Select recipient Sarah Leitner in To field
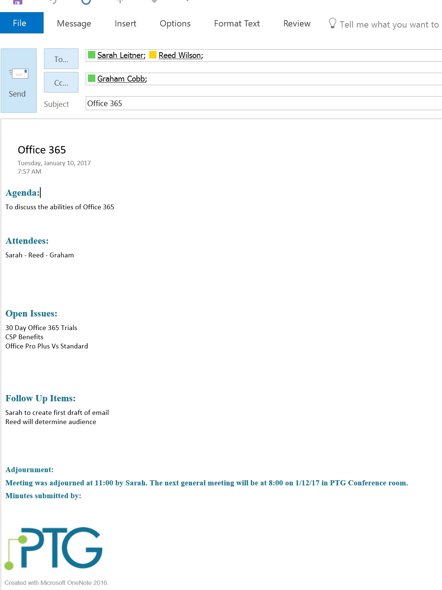 (121, 55)
